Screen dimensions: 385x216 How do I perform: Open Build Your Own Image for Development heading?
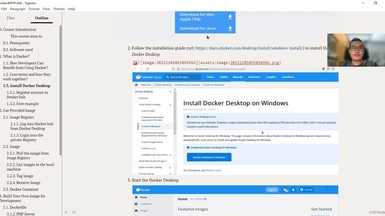click(x=23, y=198)
